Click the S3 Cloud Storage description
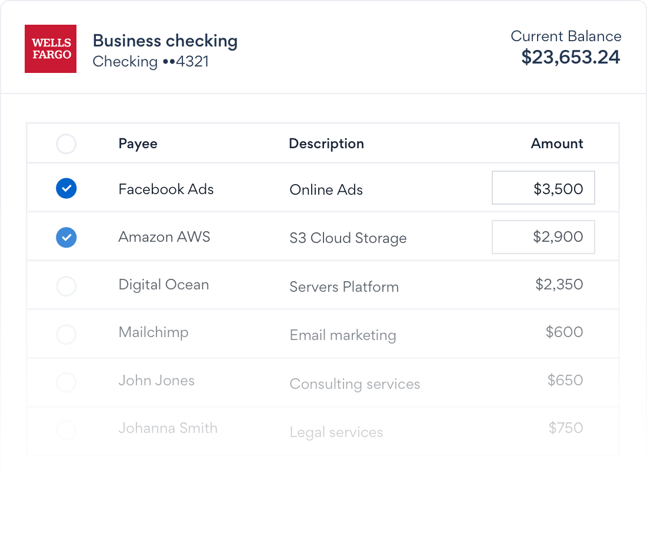The width and height of the screenshot is (647, 540). tap(348, 238)
